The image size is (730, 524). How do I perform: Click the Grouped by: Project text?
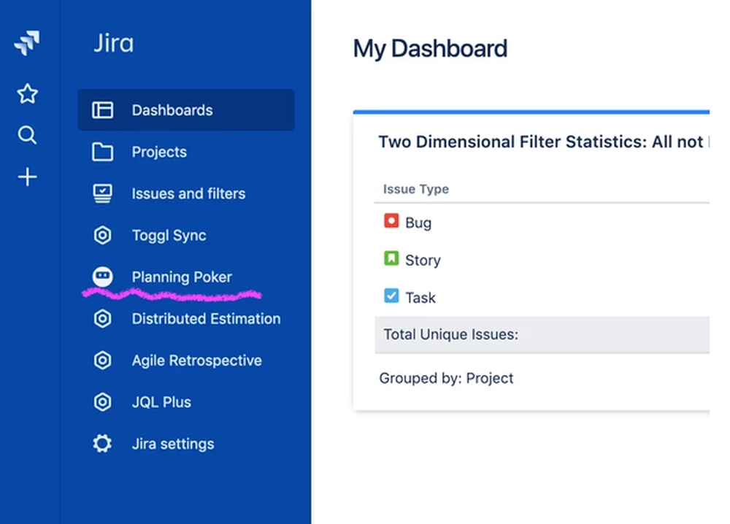(x=446, y=378)
